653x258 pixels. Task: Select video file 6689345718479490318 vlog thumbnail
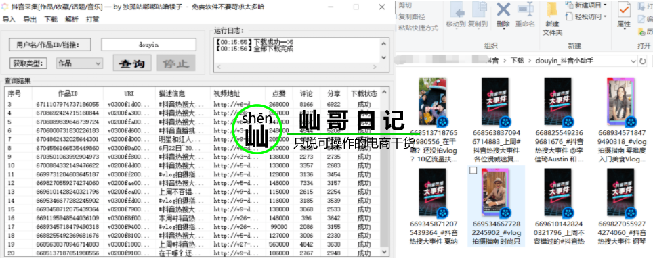click(x=620, y=101)
